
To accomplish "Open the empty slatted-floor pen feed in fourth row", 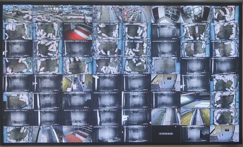I will point(165,65).
